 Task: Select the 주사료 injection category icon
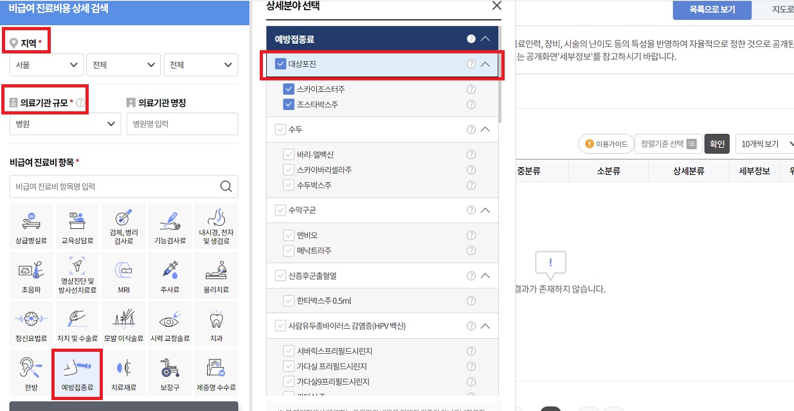click(x=170, y=275)
